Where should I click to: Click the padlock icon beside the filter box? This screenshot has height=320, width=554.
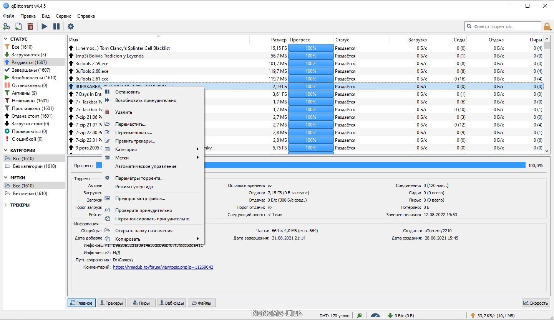(547, 26)
